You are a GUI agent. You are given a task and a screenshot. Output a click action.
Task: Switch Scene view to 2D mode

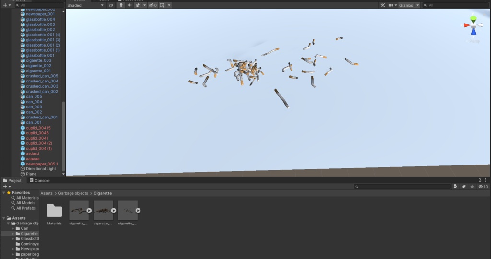[111, 5]
